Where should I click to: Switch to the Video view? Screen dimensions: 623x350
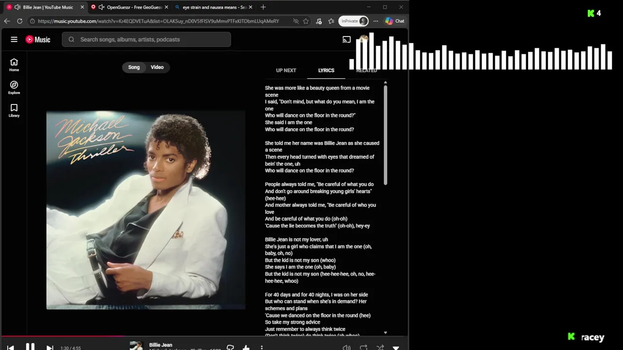(x=157, y=67)
